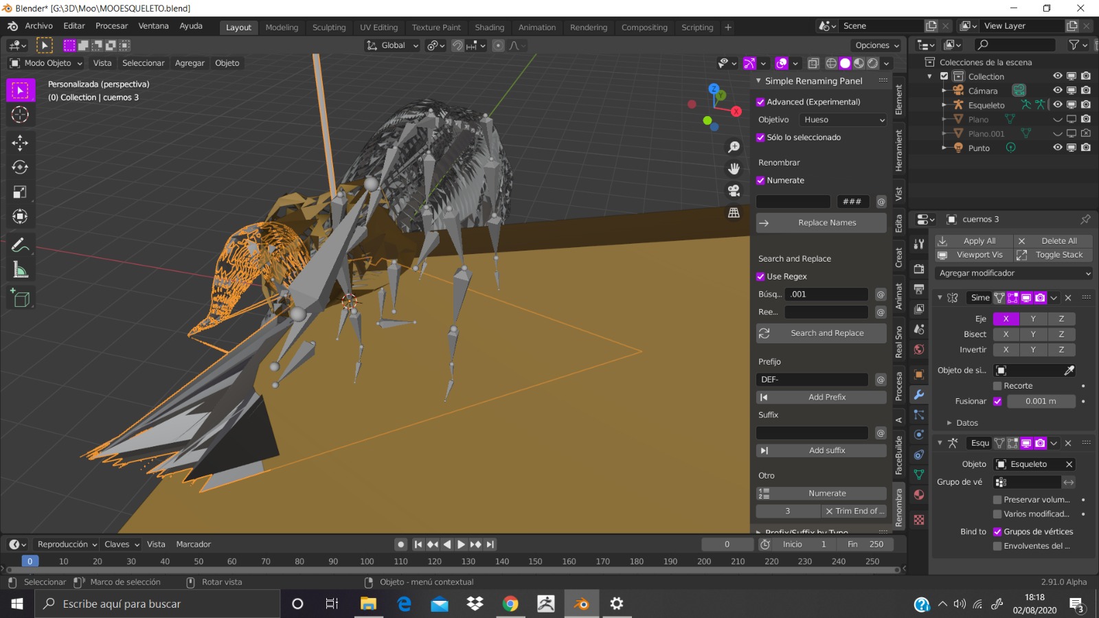Screen dimensions: 1099x618
Task: Activate the Move tool
Action: pyautogui.click(x=20, y=142)
